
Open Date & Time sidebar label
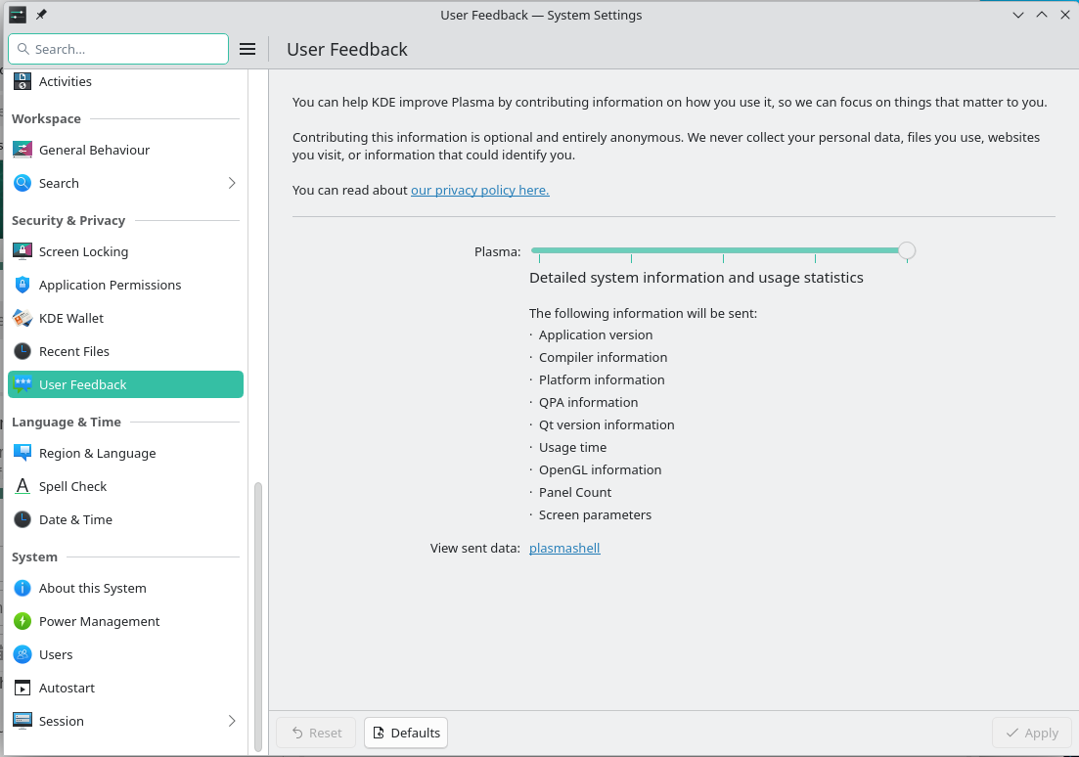coord(75,519)
